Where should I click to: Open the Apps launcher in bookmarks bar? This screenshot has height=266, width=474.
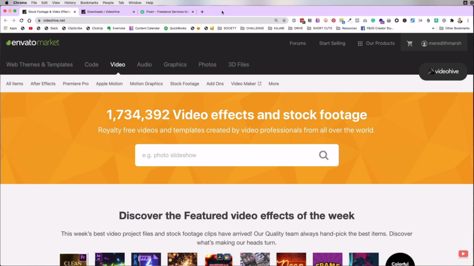point(10,28)
